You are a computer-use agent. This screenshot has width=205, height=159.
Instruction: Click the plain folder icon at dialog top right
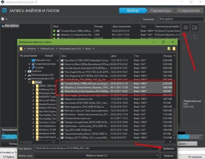(x=174, y=49)
